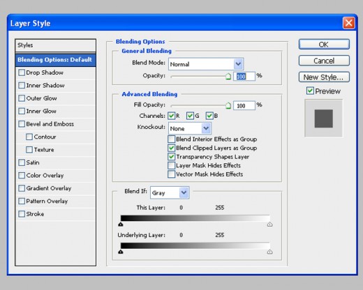363x290 pixels.
Task: Expand the Blend If Gray dropdown
Action: (x=170, y=192)
